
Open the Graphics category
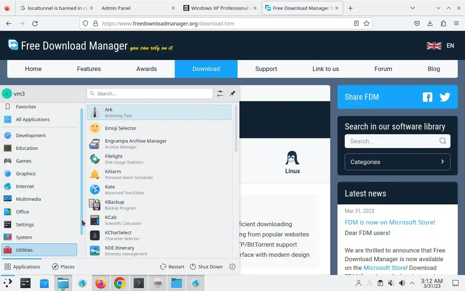point(39,174)
